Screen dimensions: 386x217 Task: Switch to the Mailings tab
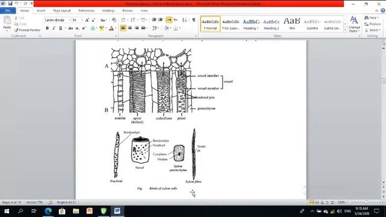click(109, 11)
